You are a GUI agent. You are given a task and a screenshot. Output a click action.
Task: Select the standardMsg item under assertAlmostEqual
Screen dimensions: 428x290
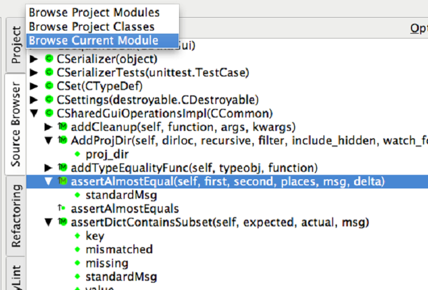[x=122, y=195]
